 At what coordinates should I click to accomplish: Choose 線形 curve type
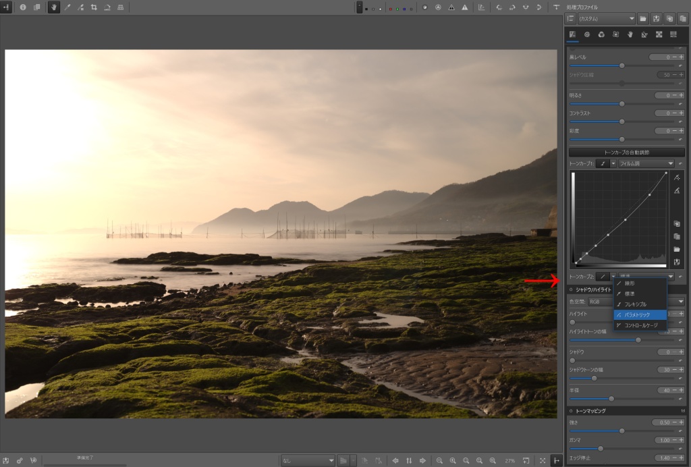(x=640, y=283)
